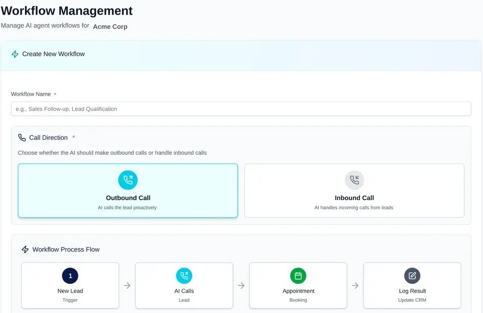The image size is (483, 313).
Task: Click the Update CRM caption
Action: pyautogui.click(x=412, y=300)
